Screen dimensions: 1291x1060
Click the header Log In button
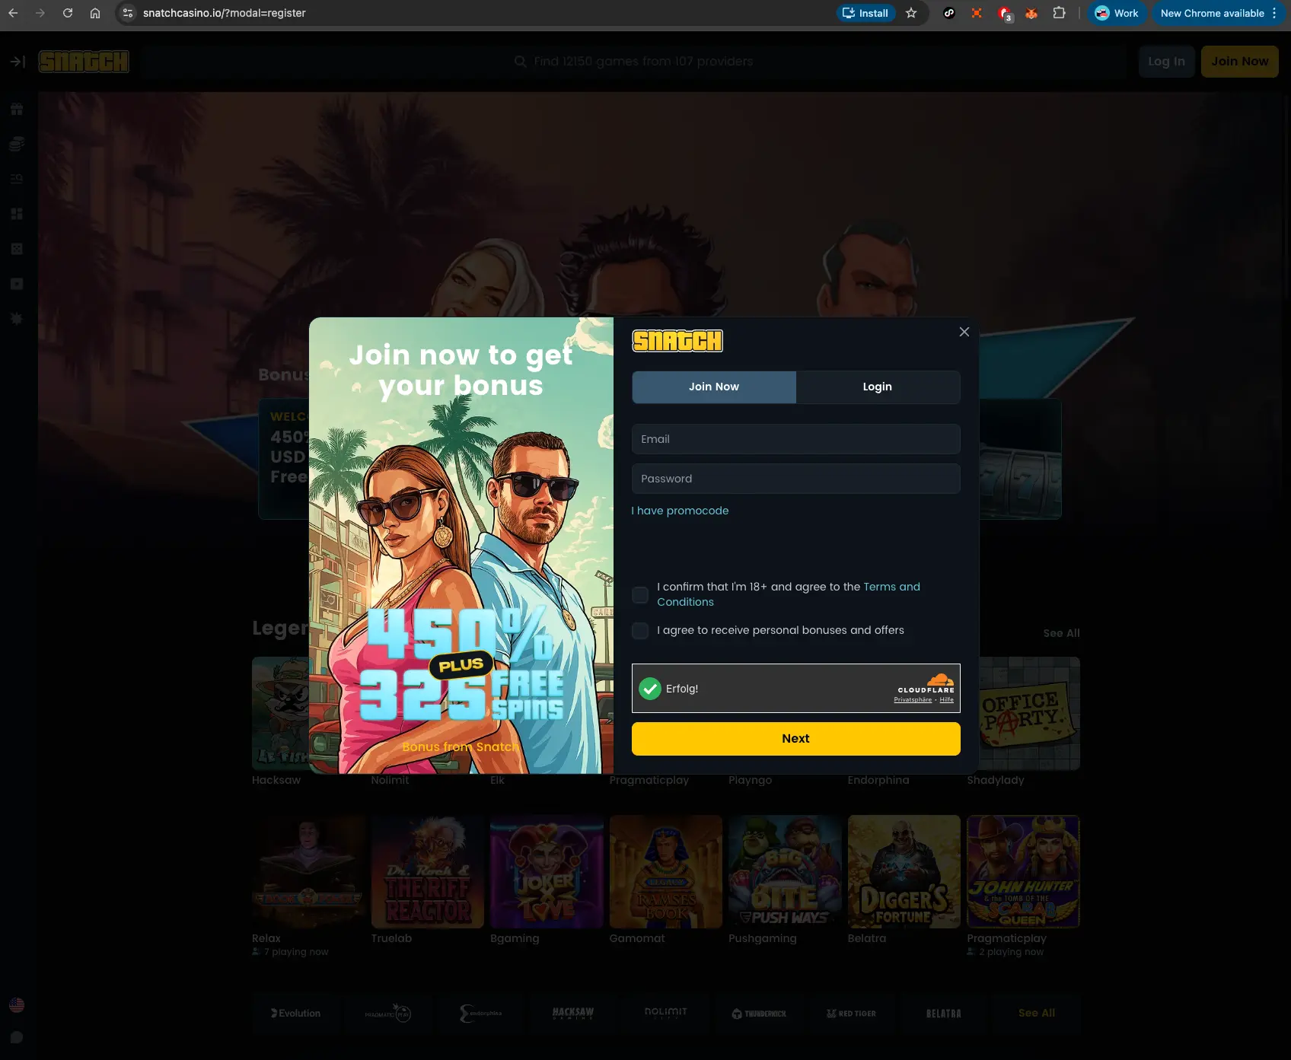(1166, 62)
